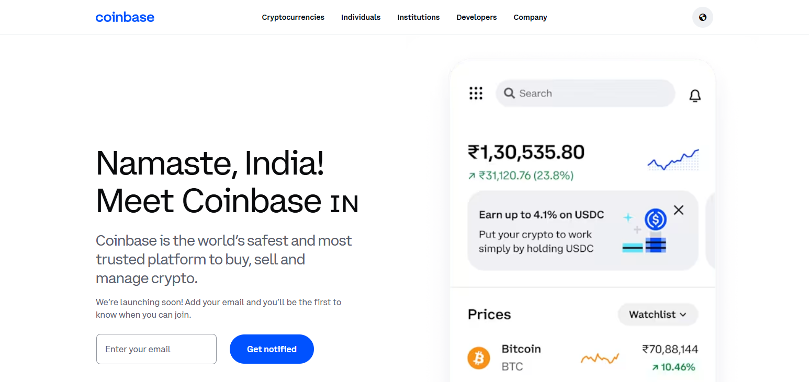The image size is (809, 382).
Task: Open the Developers menu
Action: click(x=476, y=17)
